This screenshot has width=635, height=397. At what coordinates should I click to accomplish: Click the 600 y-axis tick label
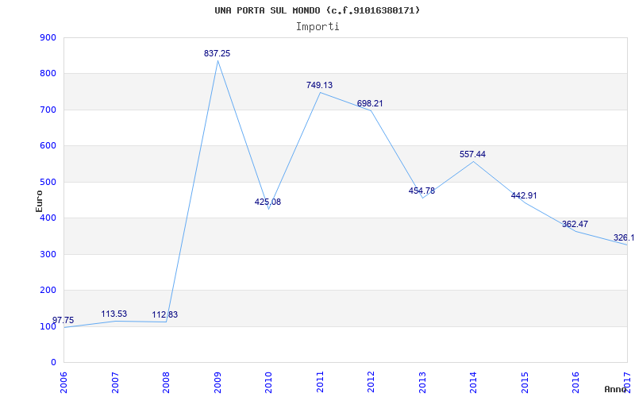48,146
